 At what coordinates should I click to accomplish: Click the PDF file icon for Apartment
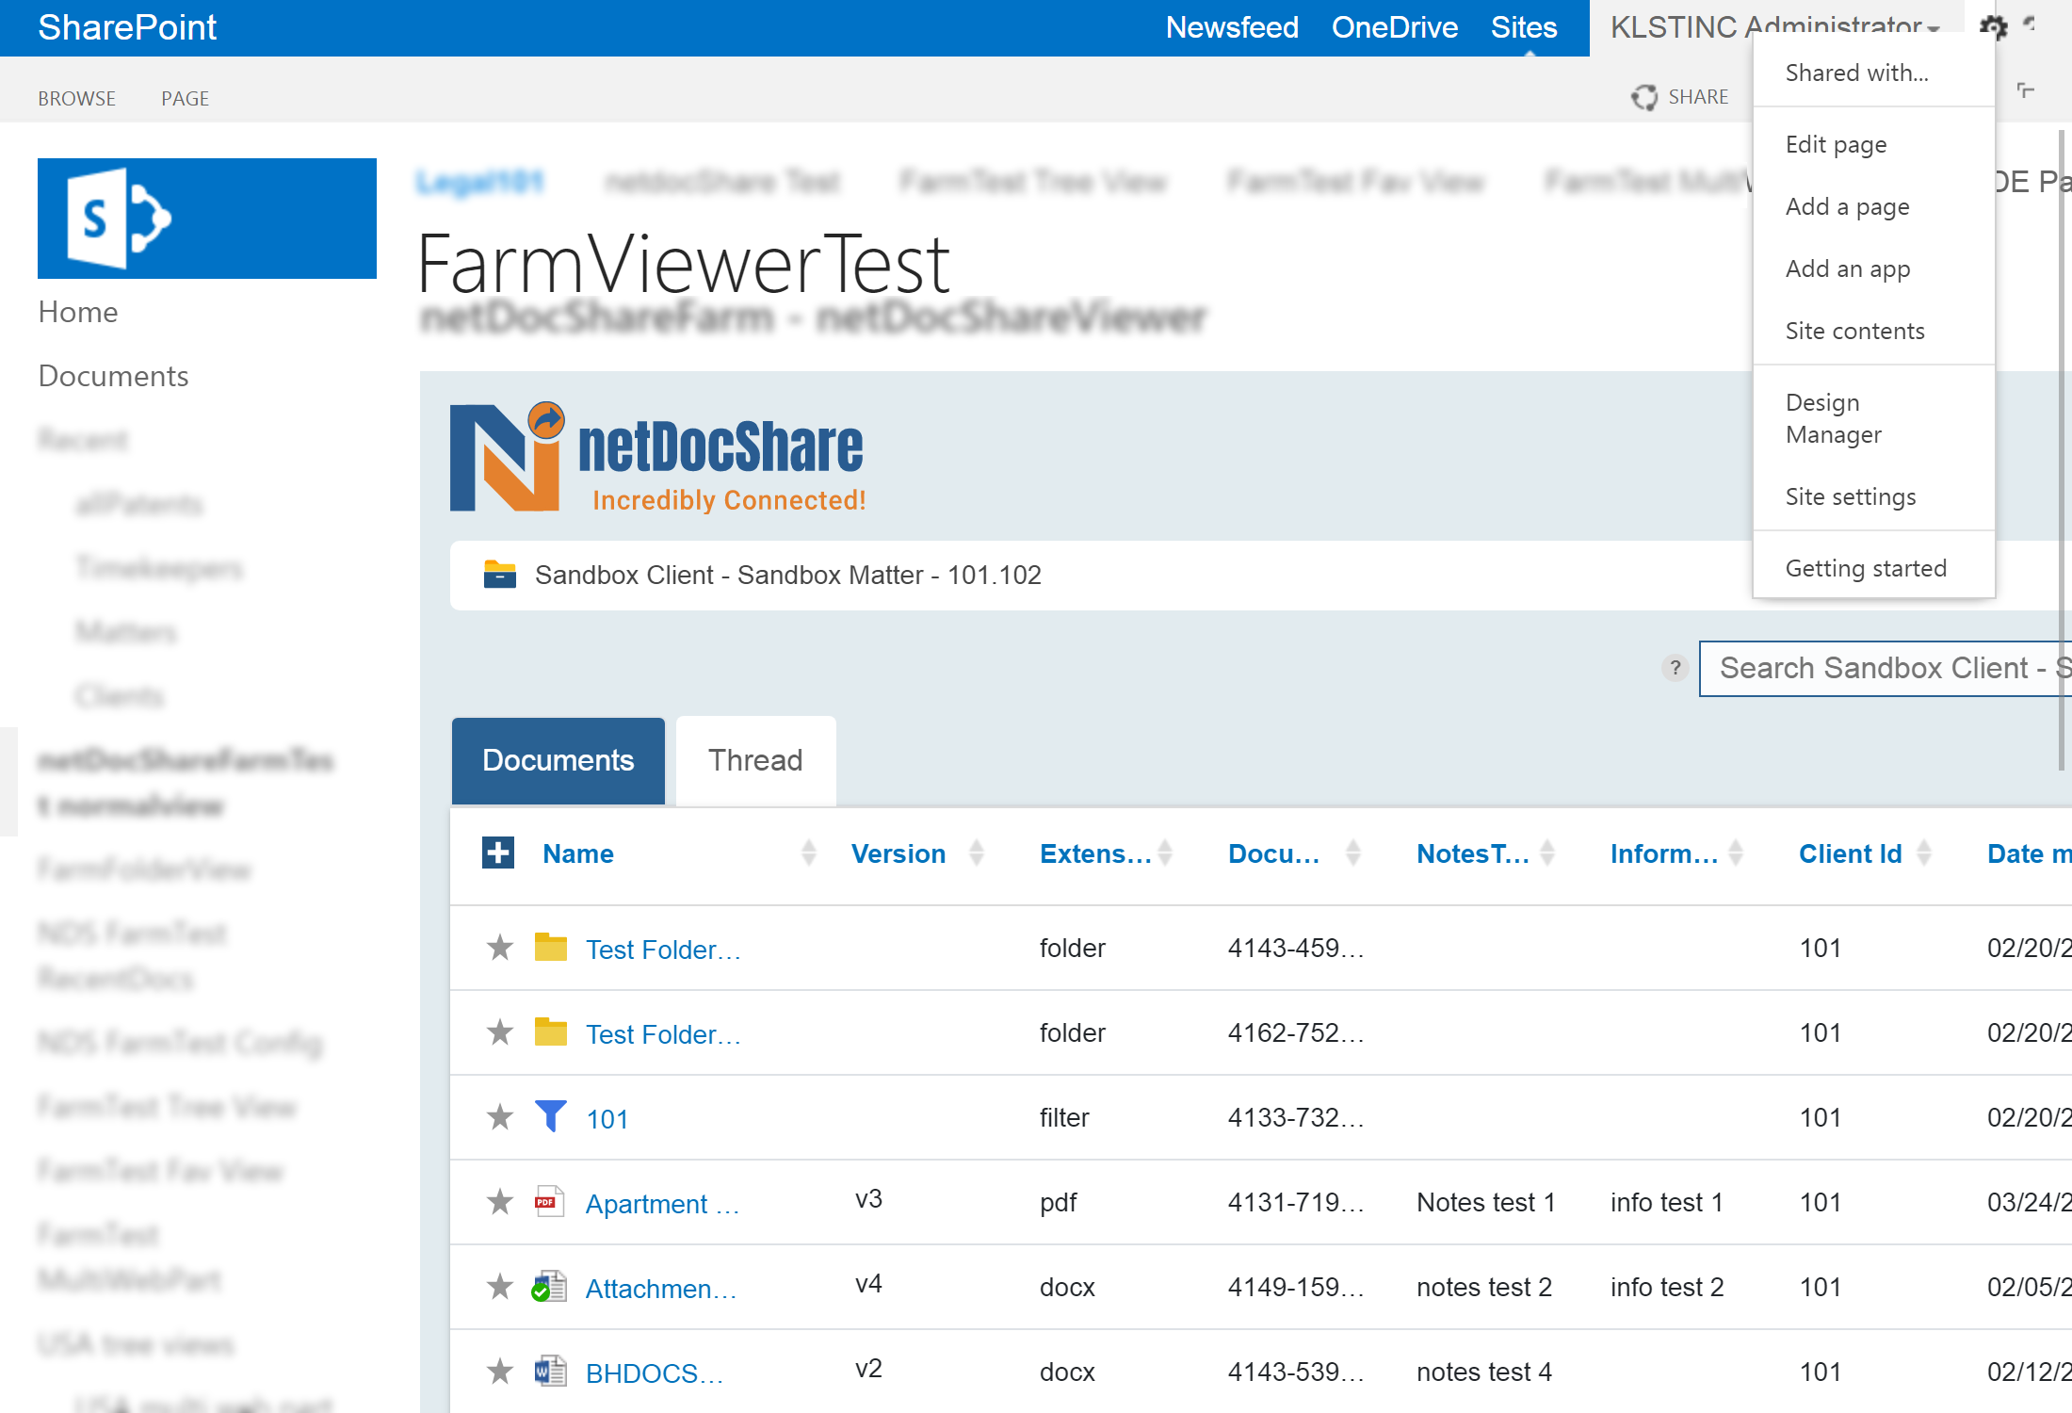[549, 1201]
